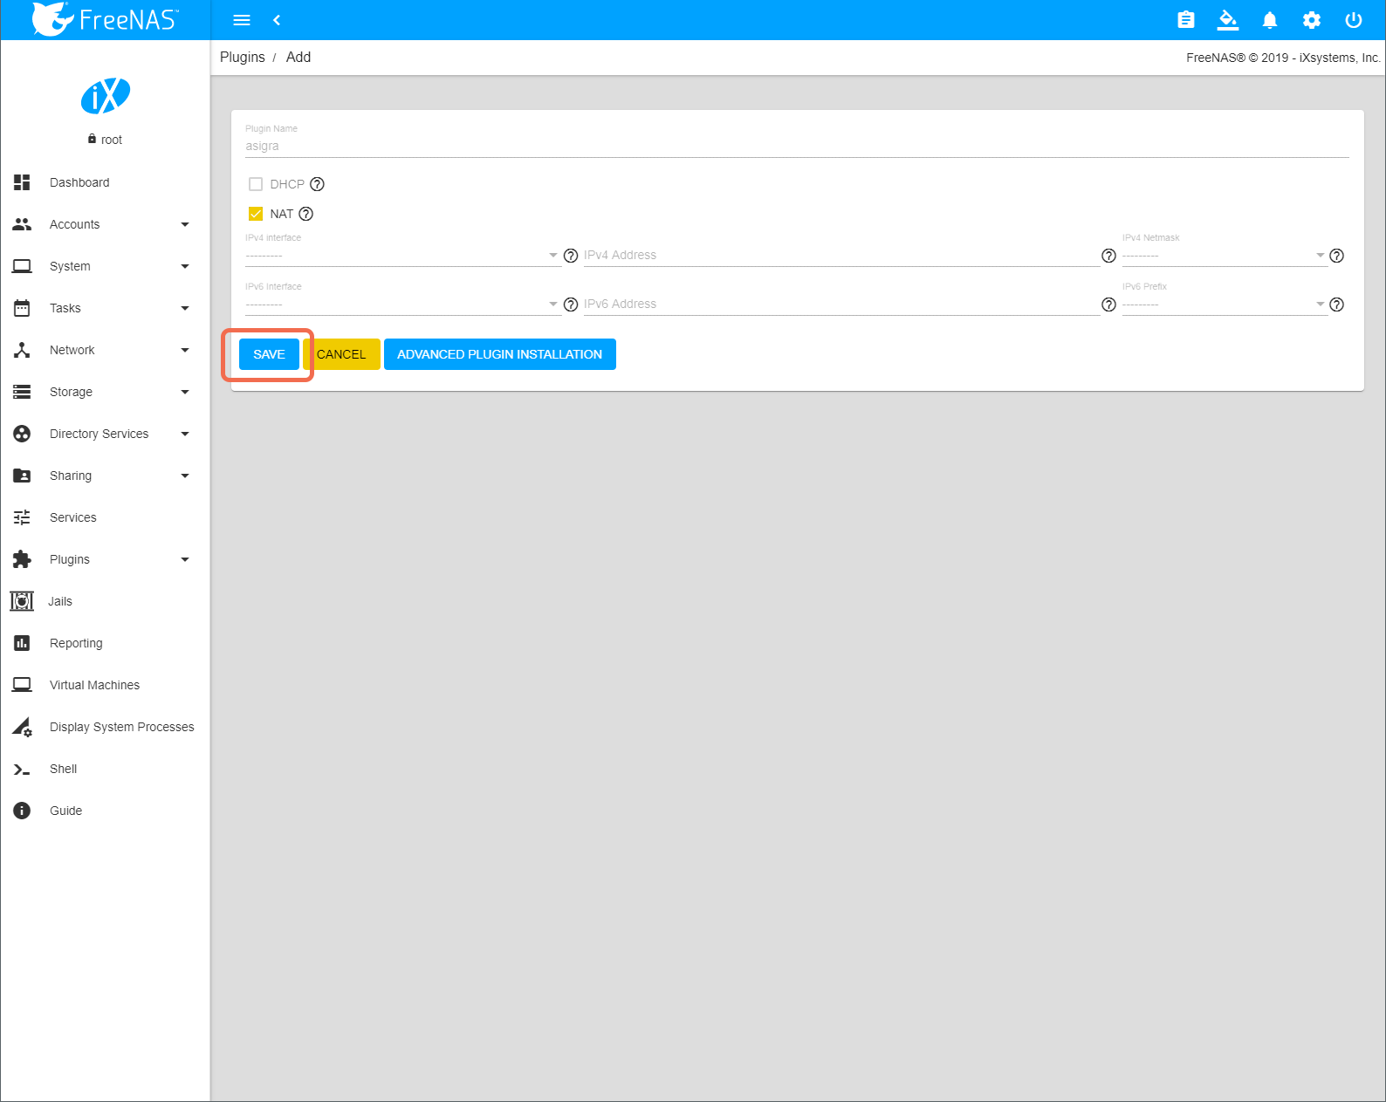Screen dimensions: 1386x1102
Task: Click the iX systems logo
Action: click(x=106, y=96)
